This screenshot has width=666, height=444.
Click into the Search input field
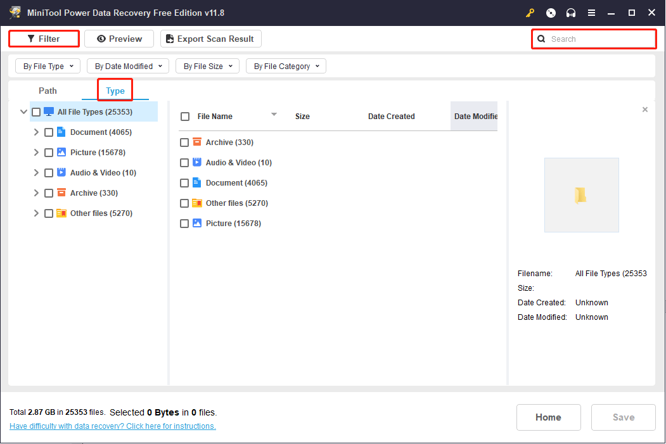pyautogui.click(x=594, y=39)
